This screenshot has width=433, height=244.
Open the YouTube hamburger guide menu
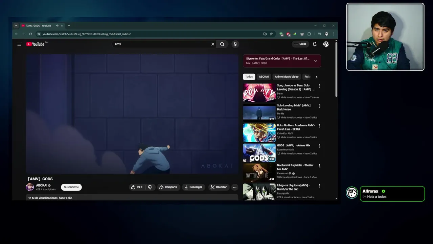[19, 44]
